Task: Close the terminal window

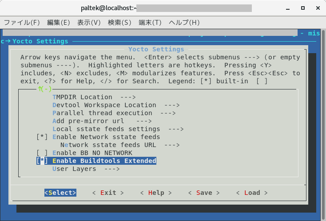Action: coord(318,8)
